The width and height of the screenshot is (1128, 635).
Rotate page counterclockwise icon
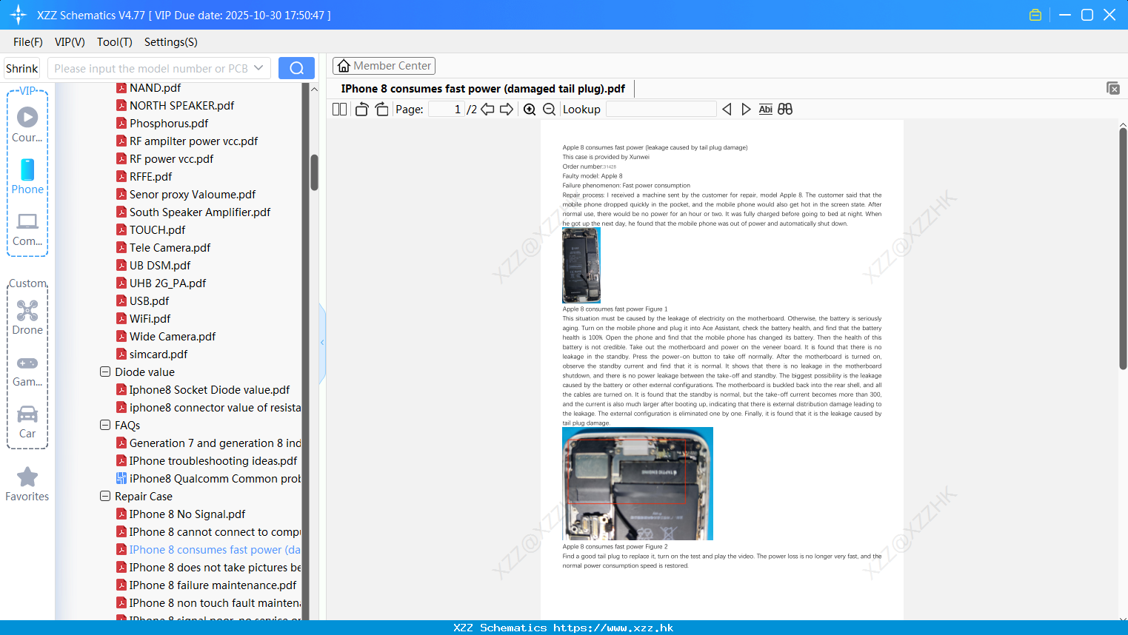(361, 110)
